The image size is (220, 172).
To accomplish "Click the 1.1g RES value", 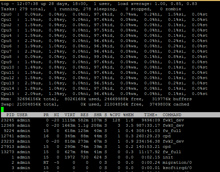I will pos(83,125).
